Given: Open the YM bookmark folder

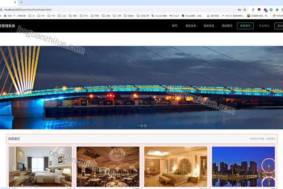Looking at the screenshot, I should (x=51, y=16).
